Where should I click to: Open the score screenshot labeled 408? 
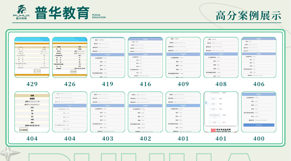point(221,57)
